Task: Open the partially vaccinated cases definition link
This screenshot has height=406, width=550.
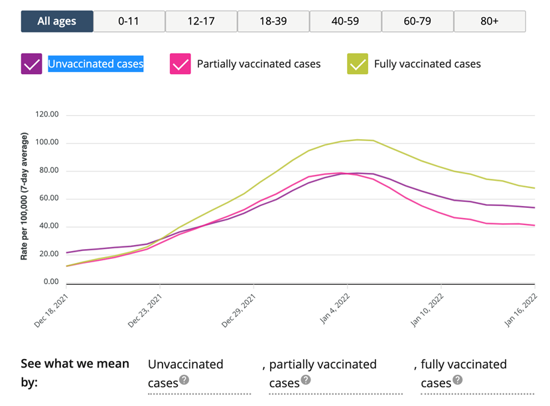Action: coord(322,365)
